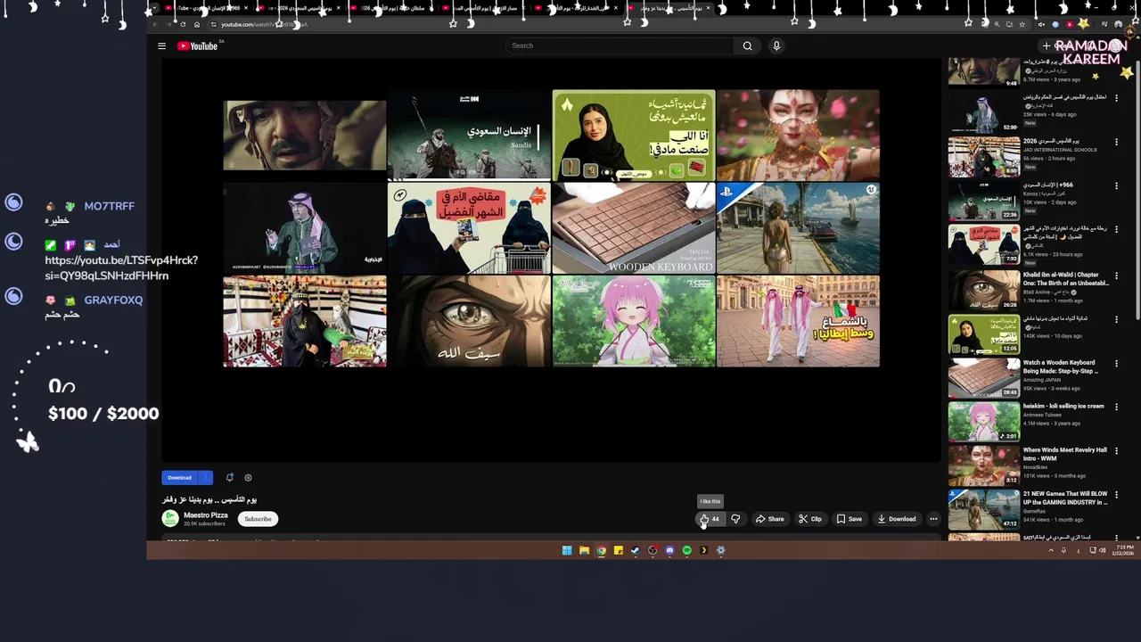Open endscreen shopping cart women video
Screen dimensions: 1141x642
coord(469,227)
